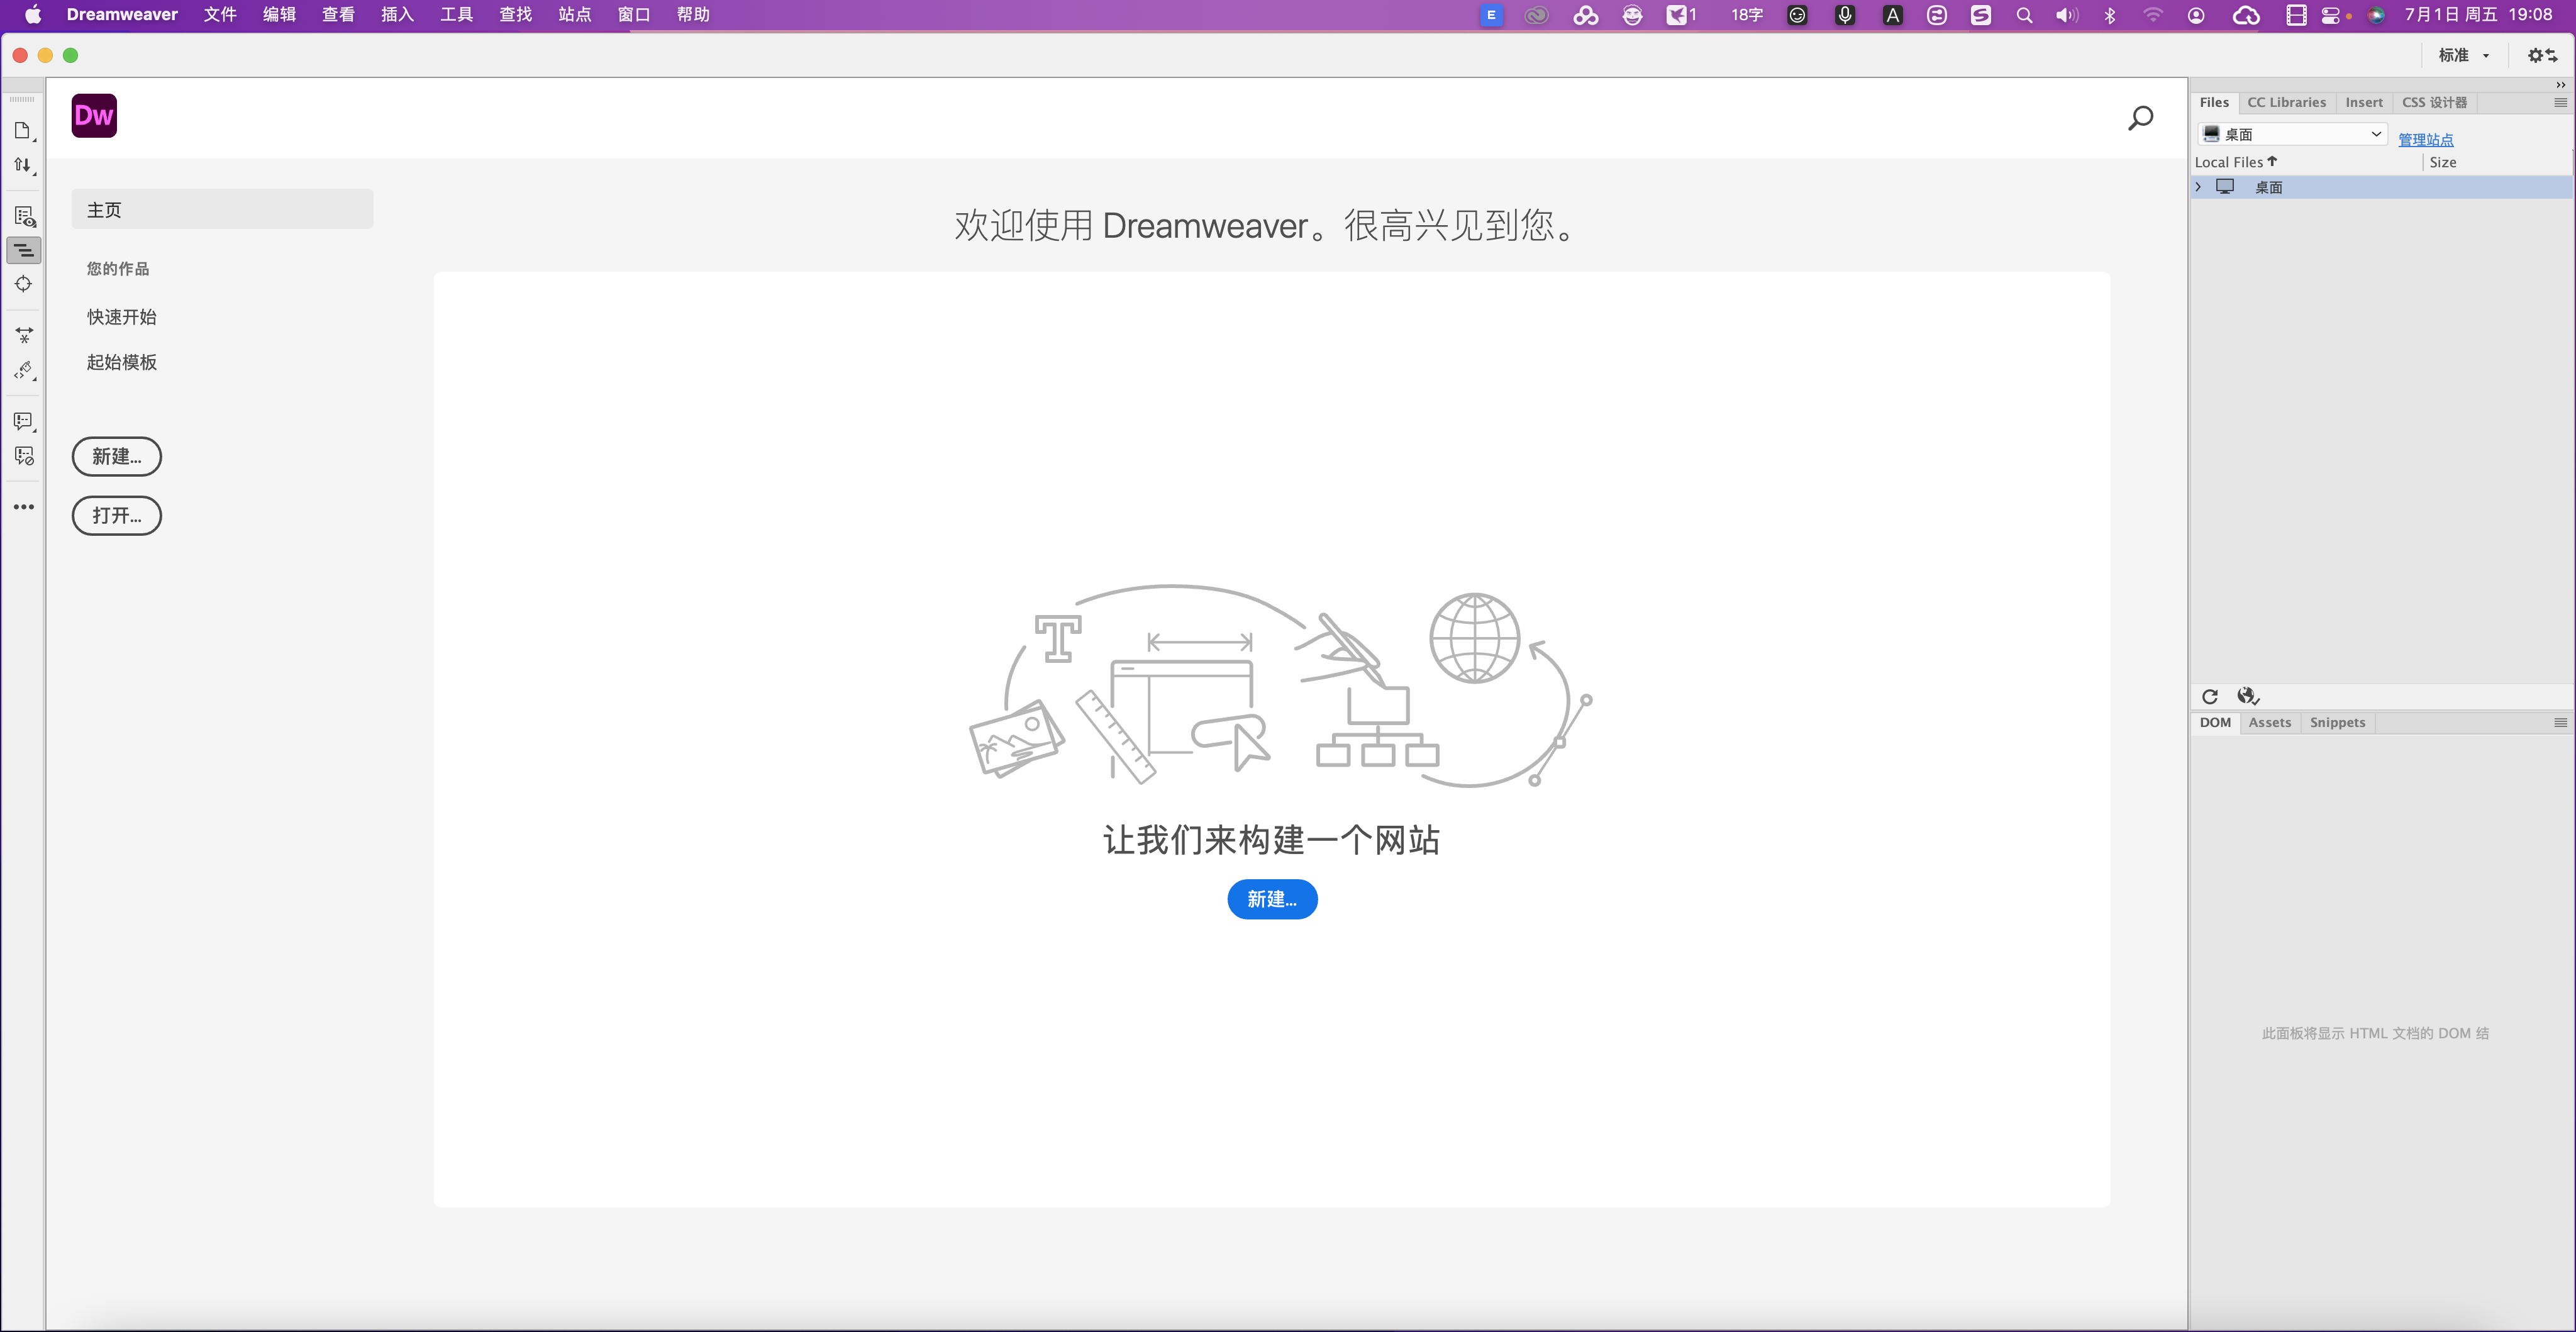The width and height of the screenshot is (2576, 1332).
Task: Open Live View Options icon
Action: pyautogui.click(x=24, y=216)
